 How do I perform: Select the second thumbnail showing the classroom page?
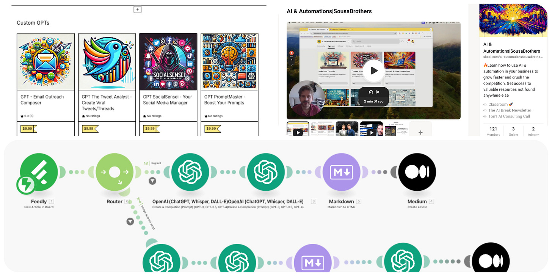[x=322, y=129]
